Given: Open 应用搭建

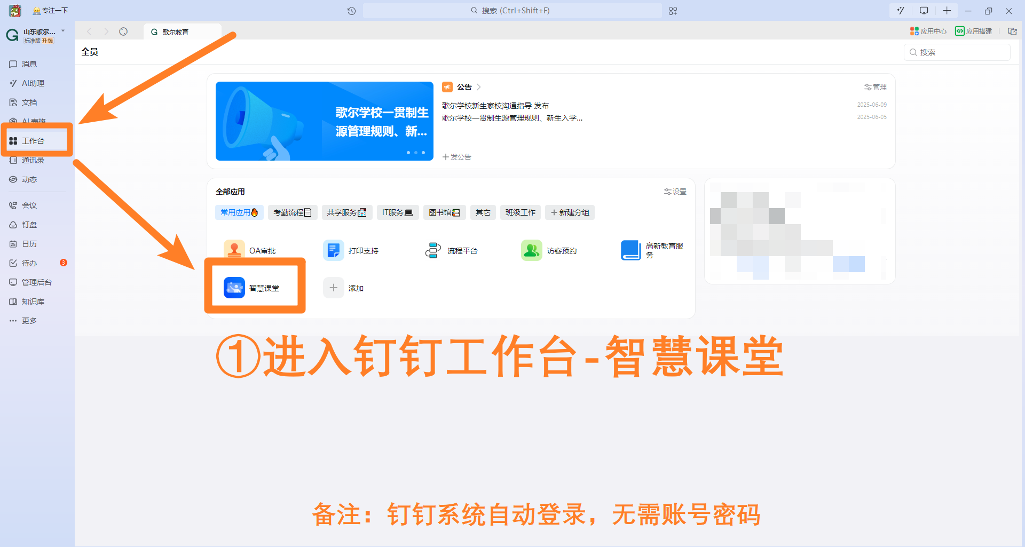Looking at the screenshot, I should point(974,31).
